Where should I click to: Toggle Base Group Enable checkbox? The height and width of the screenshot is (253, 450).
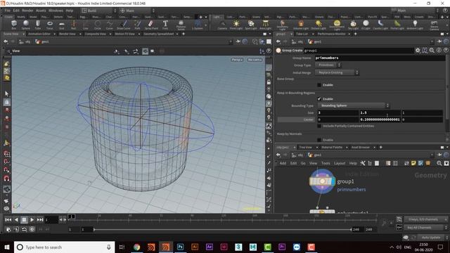pos(319,85)
